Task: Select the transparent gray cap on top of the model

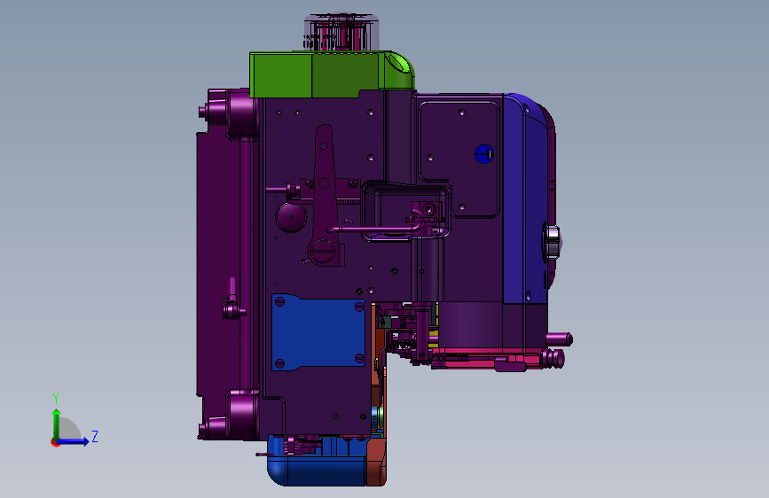Action: pos(341,32)
